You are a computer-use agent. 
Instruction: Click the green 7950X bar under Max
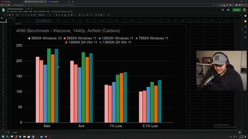pos(49,85)
